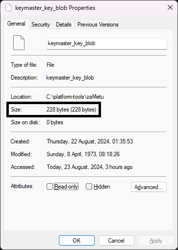This screenshot has width=178, height=250.
Task: Click the highlighted Size 228 bytes value
Action: tap(72, 110)
